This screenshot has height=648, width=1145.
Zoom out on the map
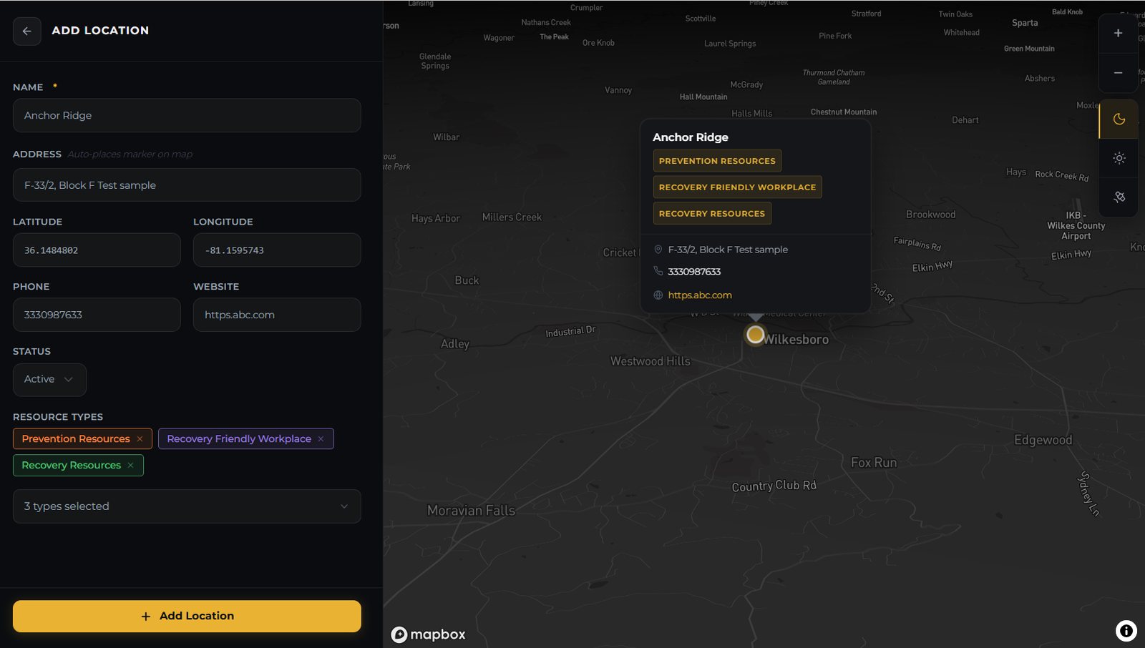click(1118, 73)
